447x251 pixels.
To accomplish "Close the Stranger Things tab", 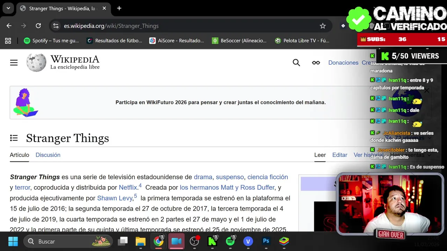I will tap(104, 8).
